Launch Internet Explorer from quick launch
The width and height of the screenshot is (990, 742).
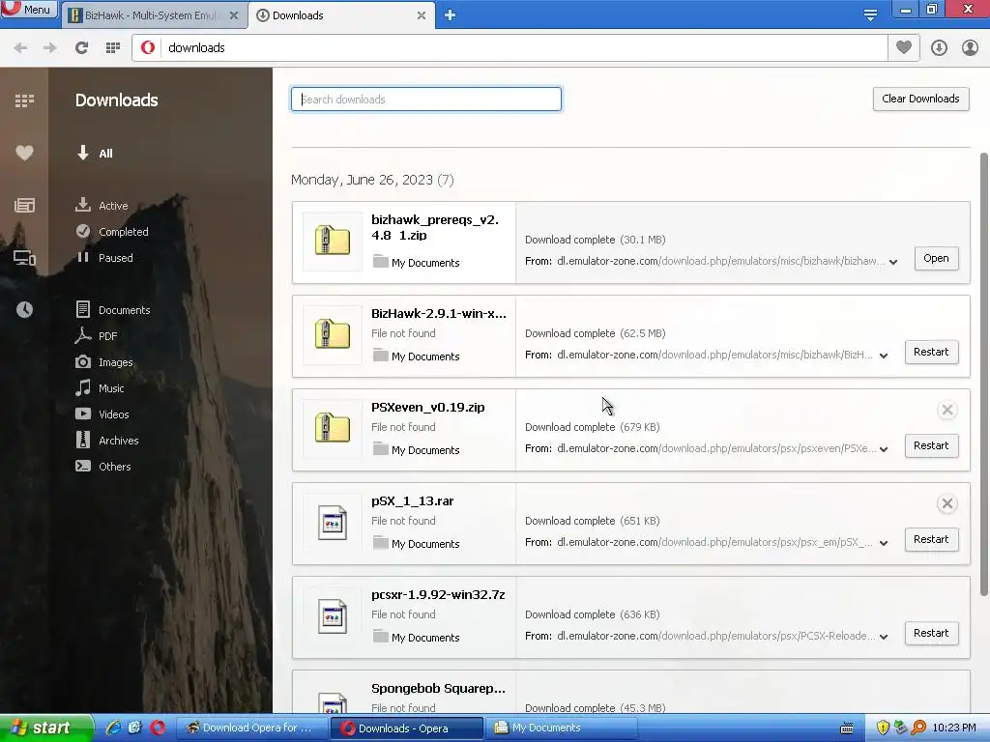[114, 728]
